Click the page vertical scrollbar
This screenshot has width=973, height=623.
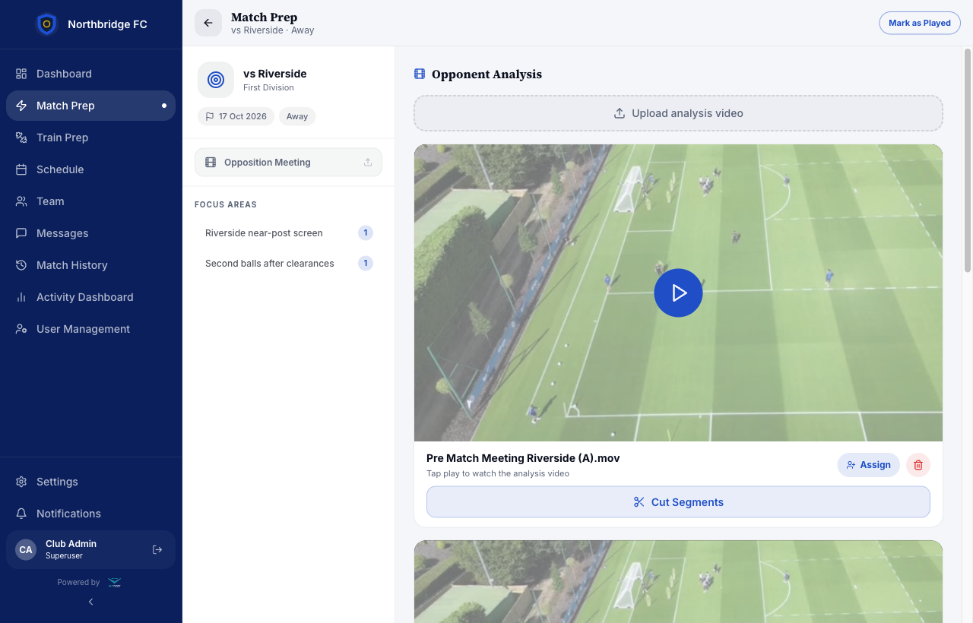click(x=968, y=160)
